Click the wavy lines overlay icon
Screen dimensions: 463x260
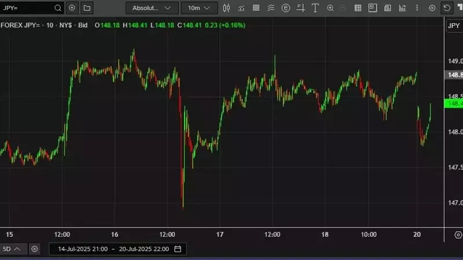point(271,8)
